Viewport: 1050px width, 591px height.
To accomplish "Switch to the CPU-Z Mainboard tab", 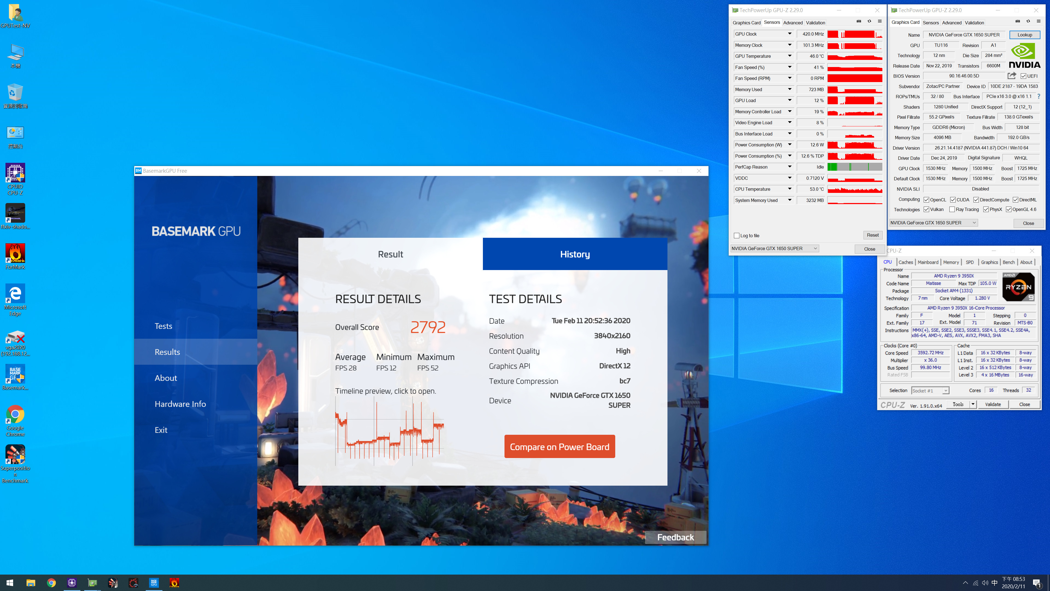I will point(928,262).
